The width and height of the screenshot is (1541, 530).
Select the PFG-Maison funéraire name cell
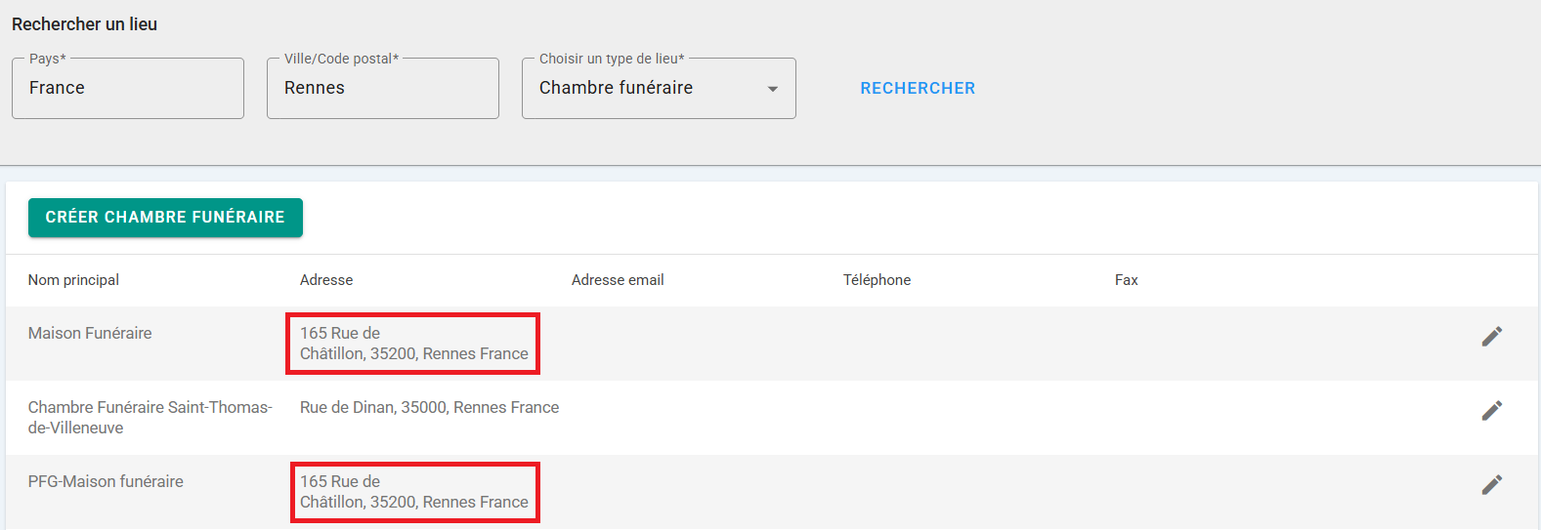pos(106,482)
